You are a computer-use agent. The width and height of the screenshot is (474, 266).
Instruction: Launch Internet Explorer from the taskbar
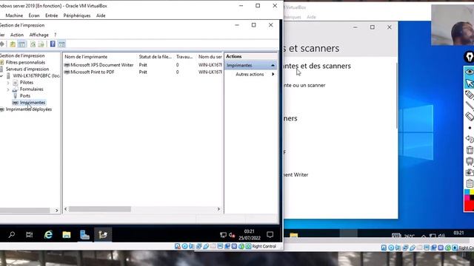coord(48,234)
